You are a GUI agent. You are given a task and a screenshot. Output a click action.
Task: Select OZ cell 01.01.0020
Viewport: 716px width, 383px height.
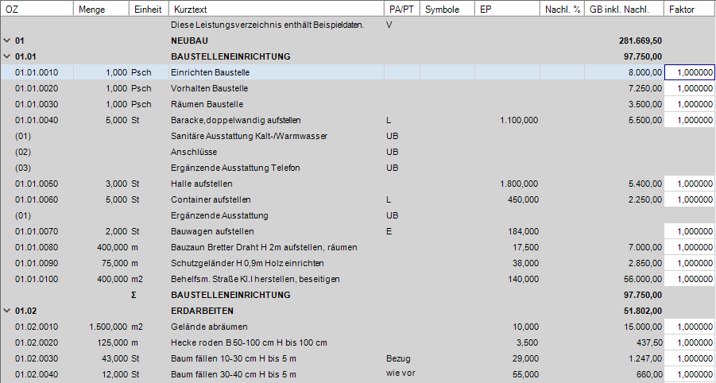coord(37,88)
